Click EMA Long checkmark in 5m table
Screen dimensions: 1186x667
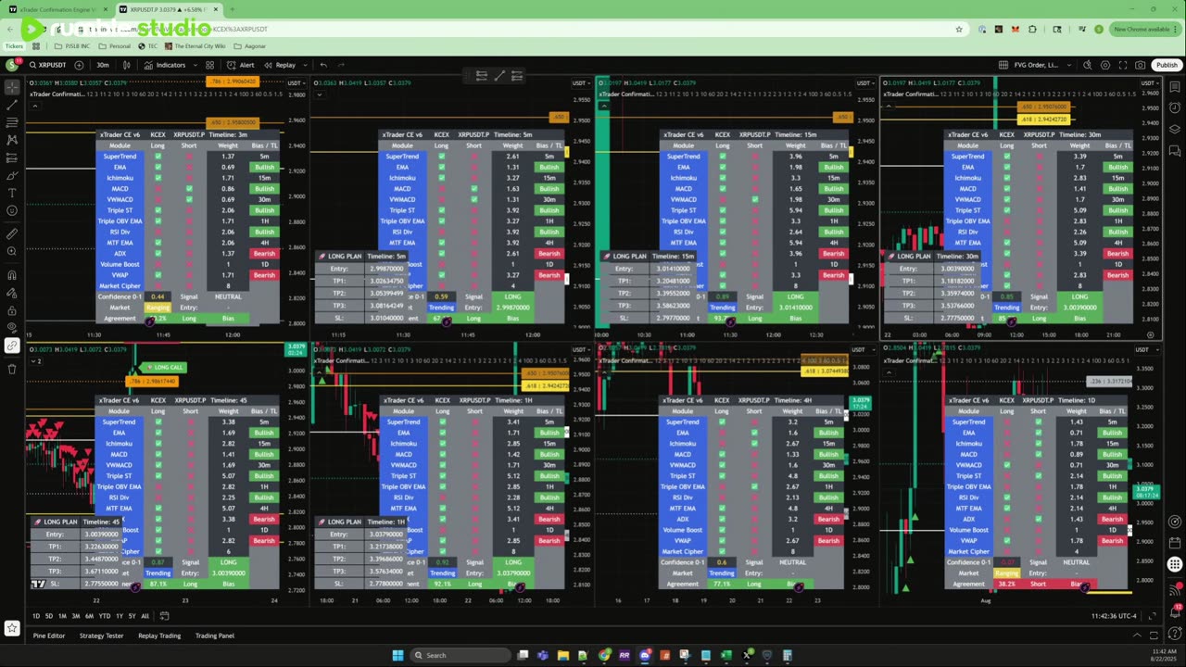click(x=442, y=167)
